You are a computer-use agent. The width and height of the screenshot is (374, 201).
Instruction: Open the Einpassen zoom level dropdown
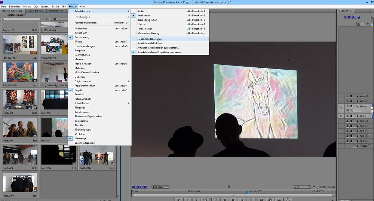tap(160, 187)
